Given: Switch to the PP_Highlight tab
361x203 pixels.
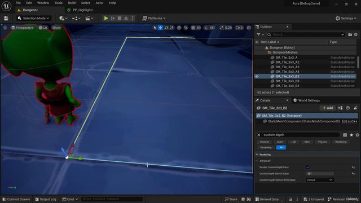Looking at the screenshot, I should click(83, 10).
